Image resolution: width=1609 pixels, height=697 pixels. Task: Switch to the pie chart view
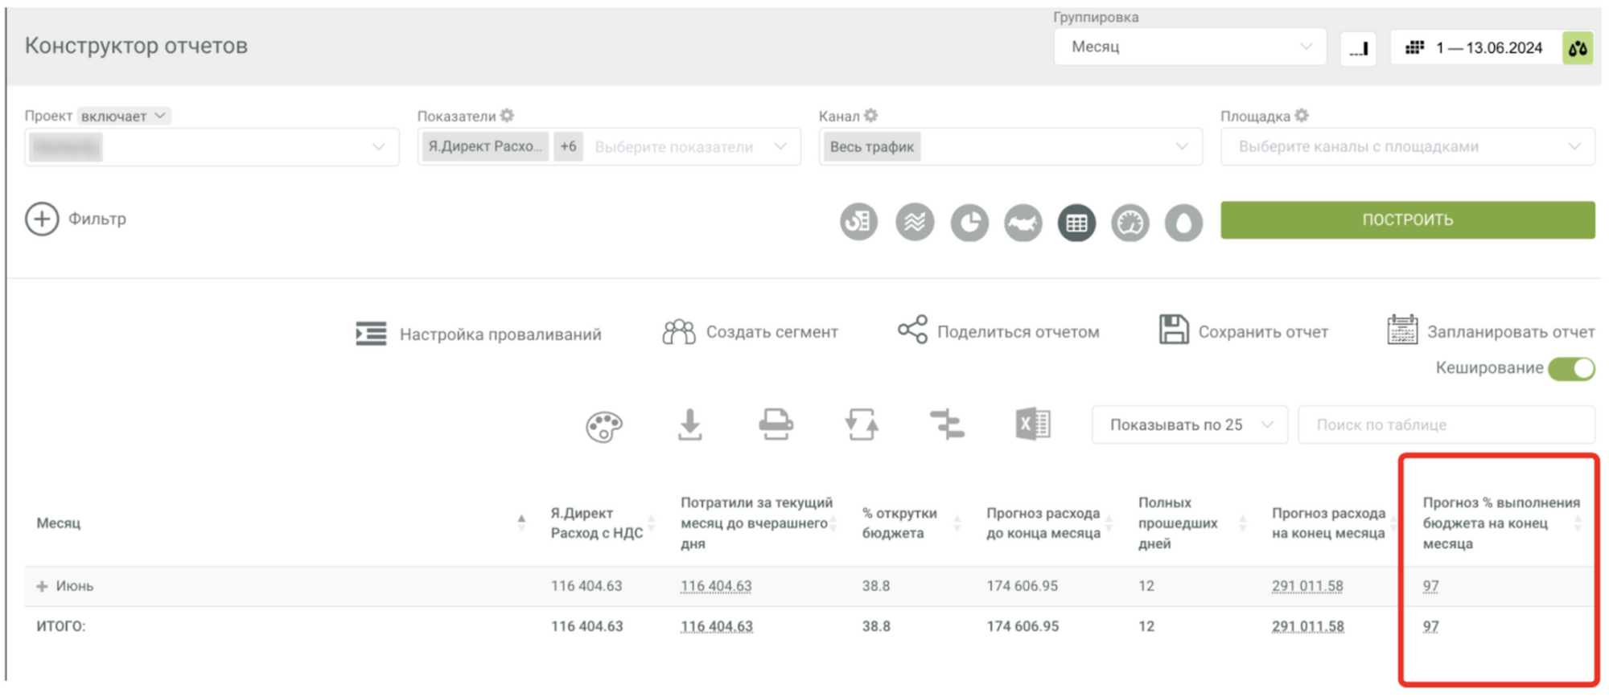pos(969,223)
